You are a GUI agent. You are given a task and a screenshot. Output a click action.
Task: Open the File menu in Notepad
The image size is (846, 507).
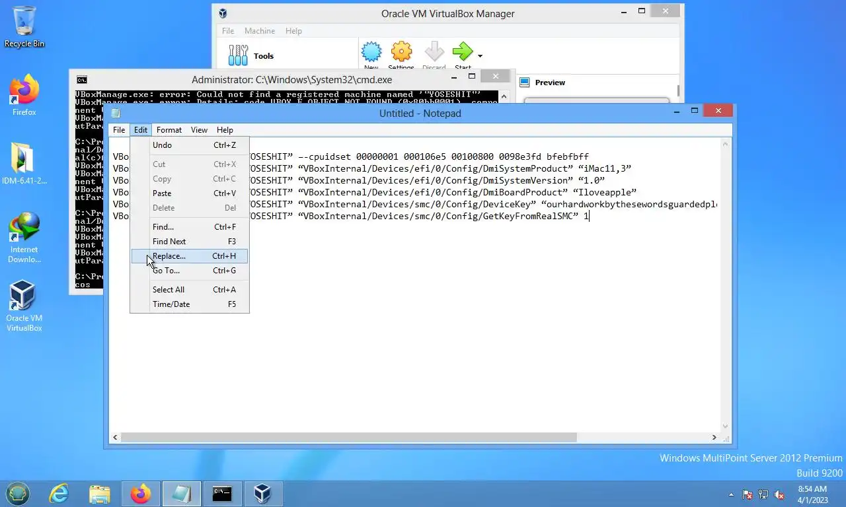coord(119,130)
